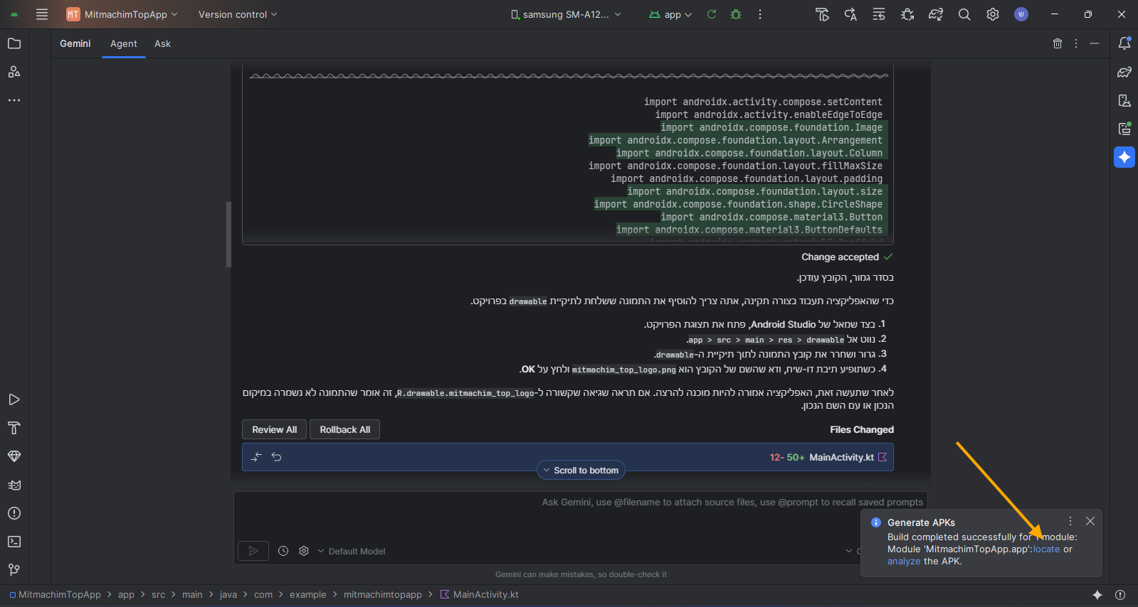Open the Notifications bell panel

pyautogui.click(x=1124, y=43)
